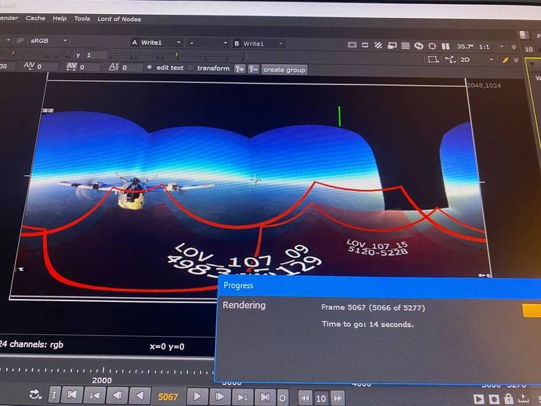Open the A input Write1 dropdown
The image size is (541, 406).
156,43
